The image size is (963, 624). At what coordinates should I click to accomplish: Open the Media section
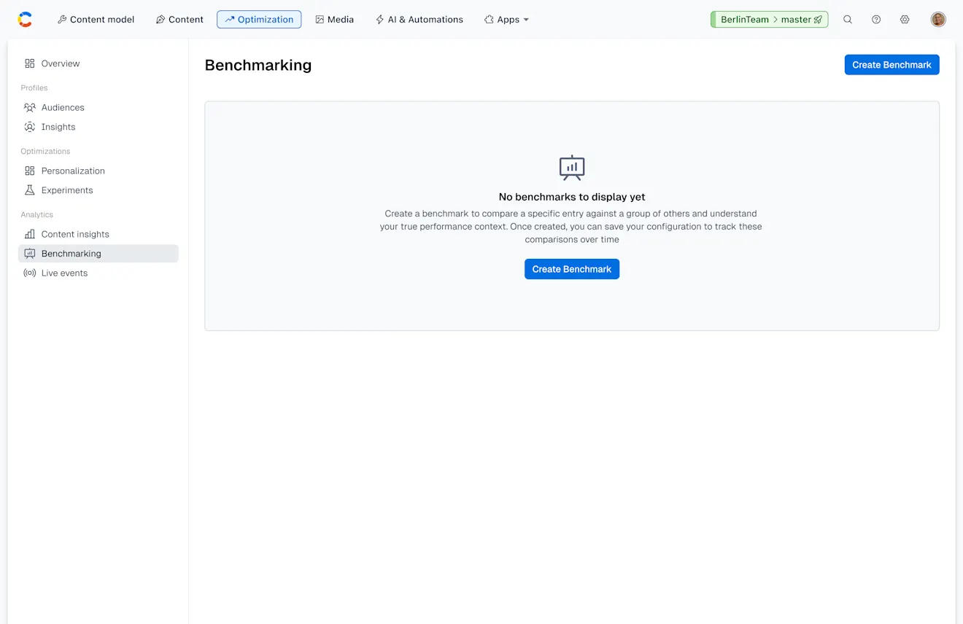pos(334,19)
